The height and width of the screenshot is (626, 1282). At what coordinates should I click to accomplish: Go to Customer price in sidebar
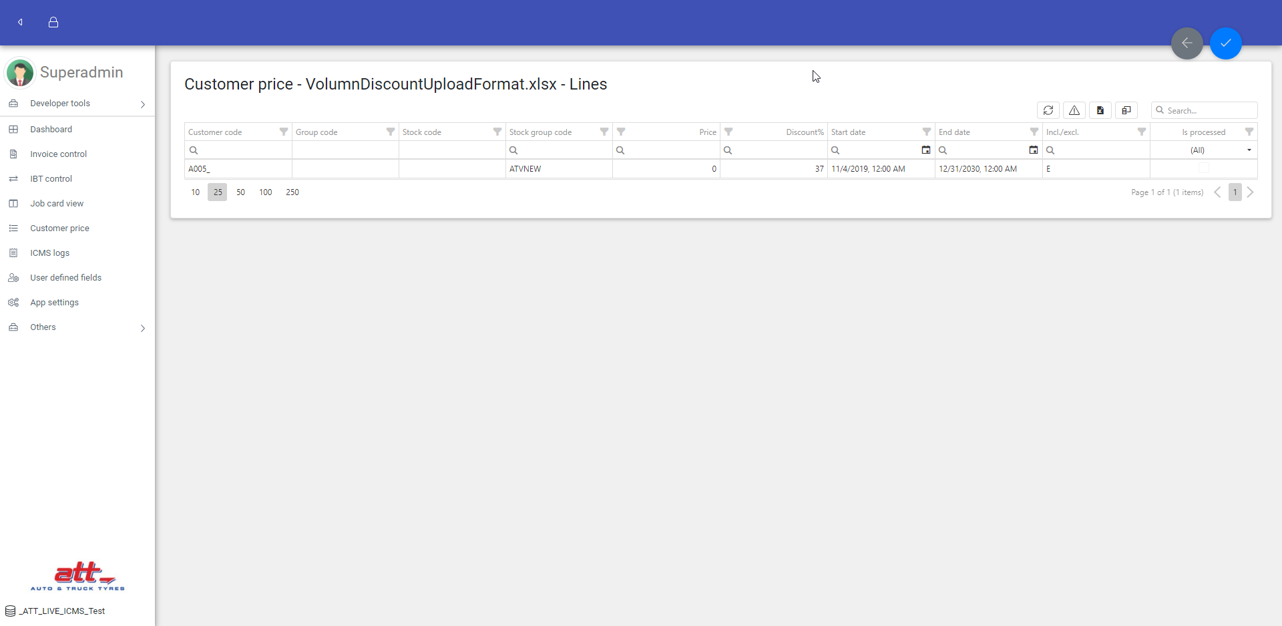click(59, 228)
